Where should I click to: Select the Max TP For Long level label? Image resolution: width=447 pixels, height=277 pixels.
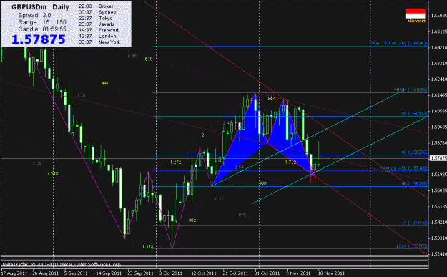(x=399, y=43)
